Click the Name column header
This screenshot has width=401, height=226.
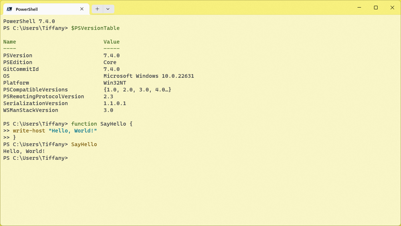point(10,42)
